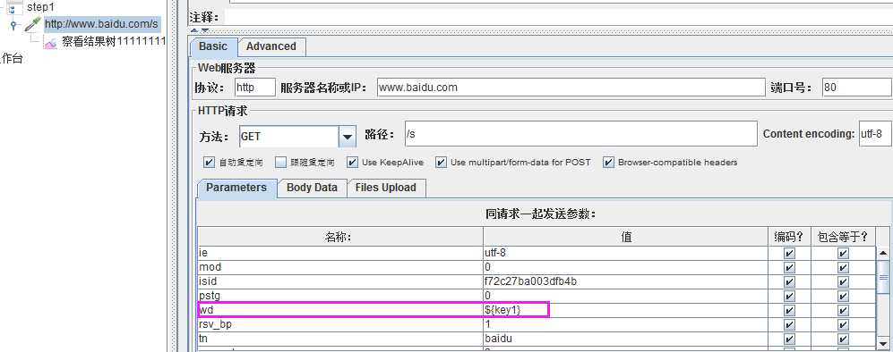Click the 名称 column header

pyautogui.click(x=340, y=237)
